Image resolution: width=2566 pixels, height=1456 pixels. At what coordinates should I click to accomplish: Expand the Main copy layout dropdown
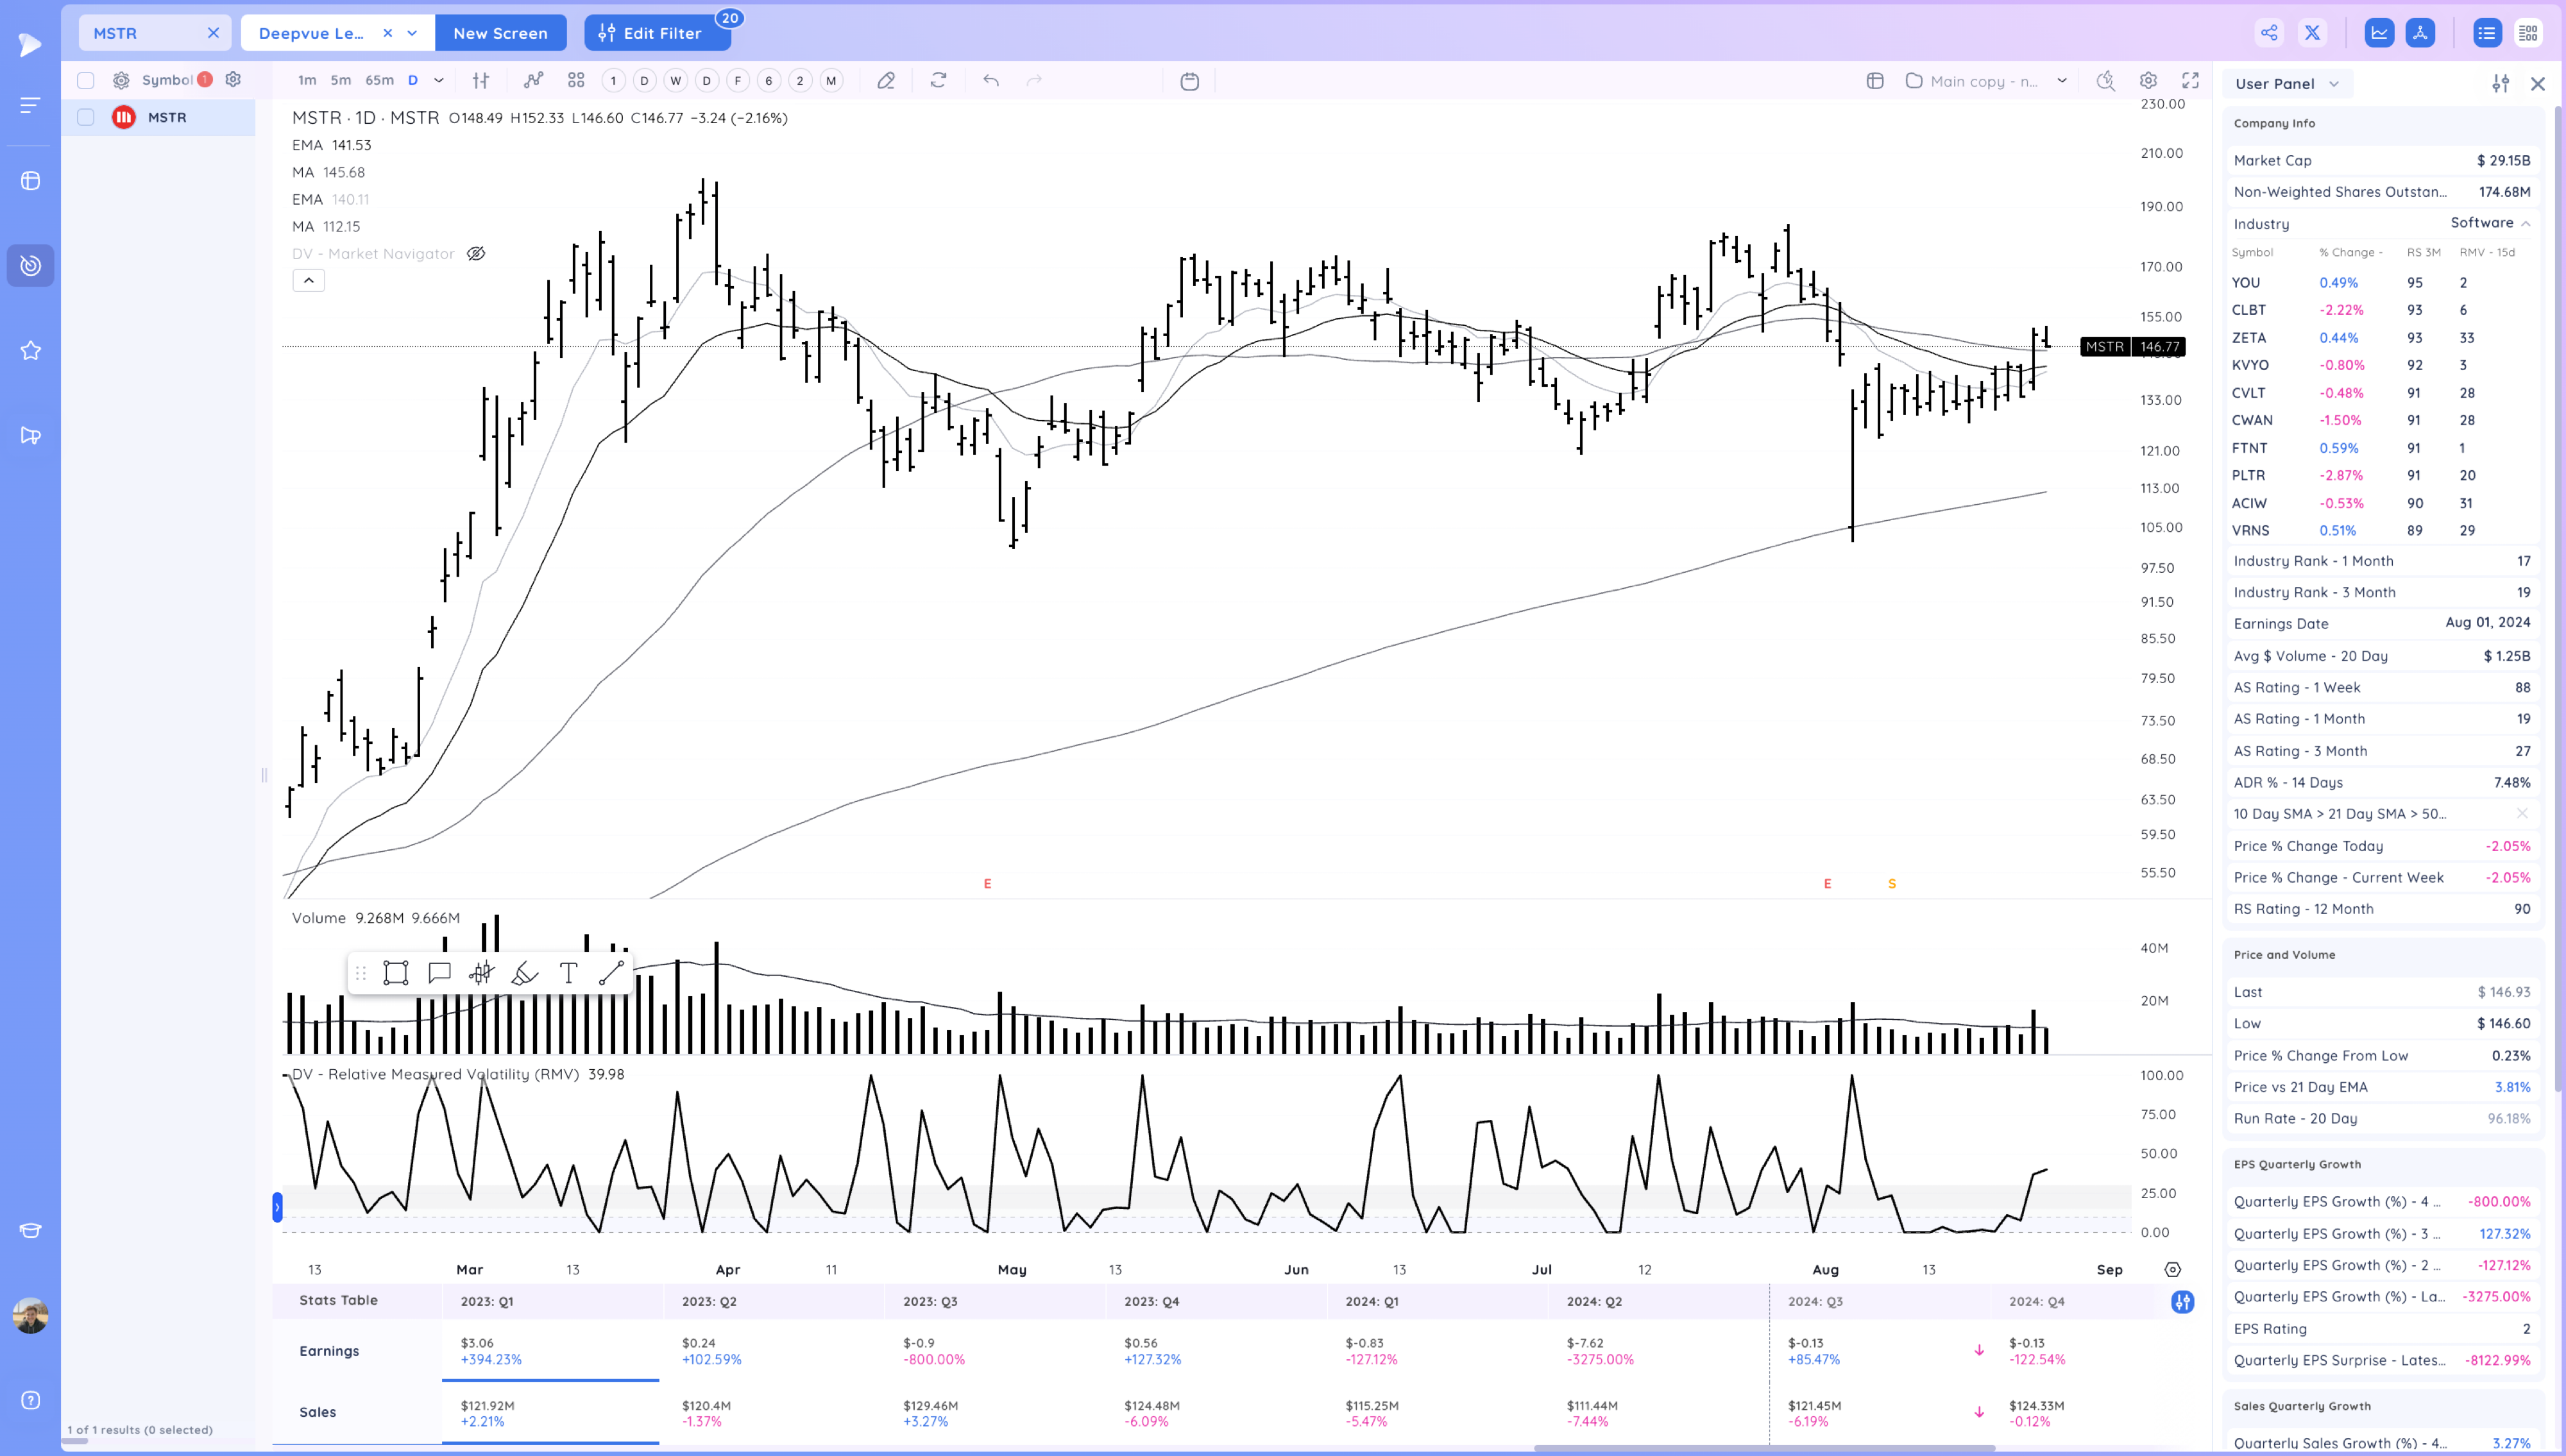click(x=2061, y=81)
